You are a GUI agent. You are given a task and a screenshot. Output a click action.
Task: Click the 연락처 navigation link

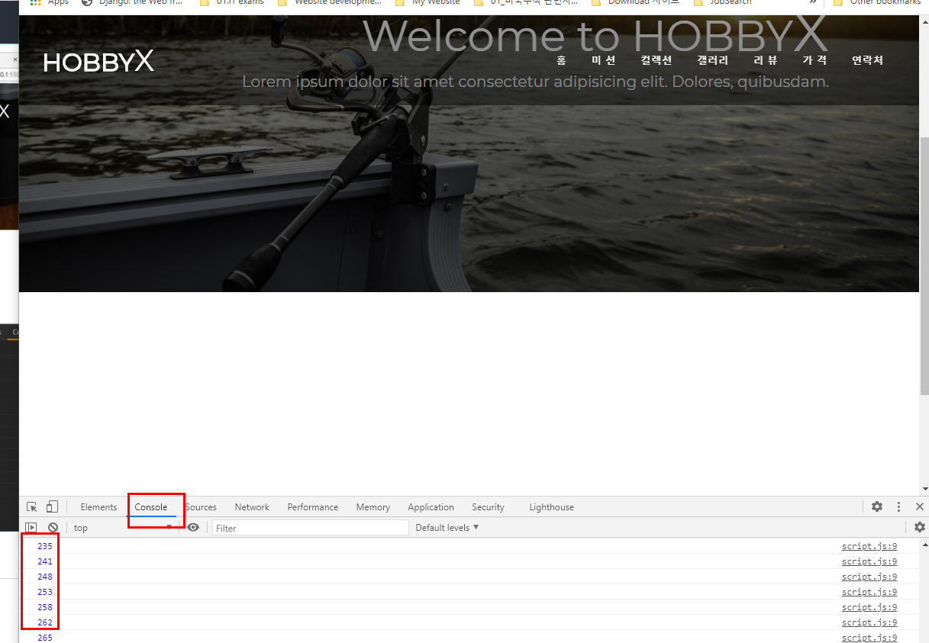868,60
